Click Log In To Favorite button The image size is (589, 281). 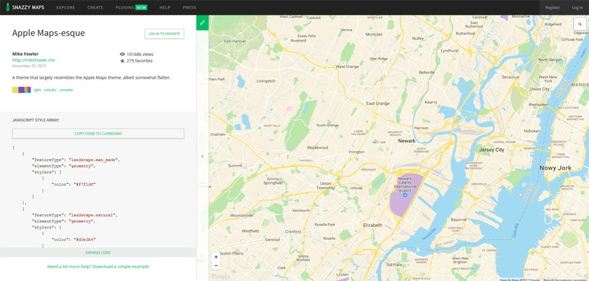164,34
